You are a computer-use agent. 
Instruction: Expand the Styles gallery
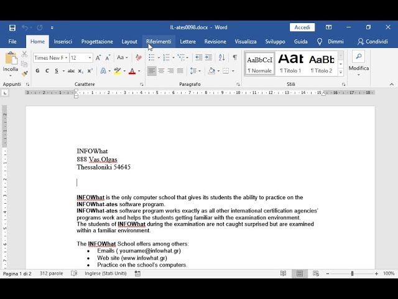(x=341, y=72)
